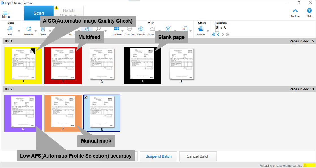Click the Delete trash icon
Viewport: 316px width, 168px height.
point(43,29)
